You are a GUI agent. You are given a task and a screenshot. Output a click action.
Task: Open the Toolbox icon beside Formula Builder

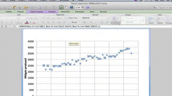point(66,7)
